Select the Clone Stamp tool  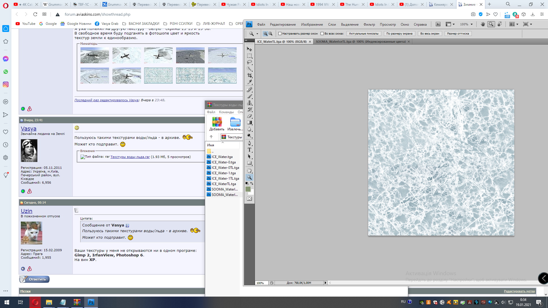(x=249, y=103)
